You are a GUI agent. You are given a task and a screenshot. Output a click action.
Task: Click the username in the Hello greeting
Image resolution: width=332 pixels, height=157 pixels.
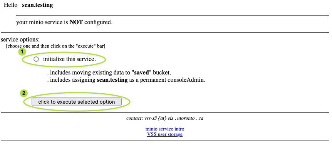pyautogui.click(x=37, y=6)
